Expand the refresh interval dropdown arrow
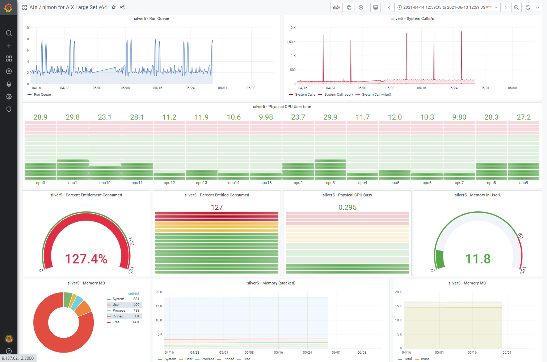 (538, 7)
